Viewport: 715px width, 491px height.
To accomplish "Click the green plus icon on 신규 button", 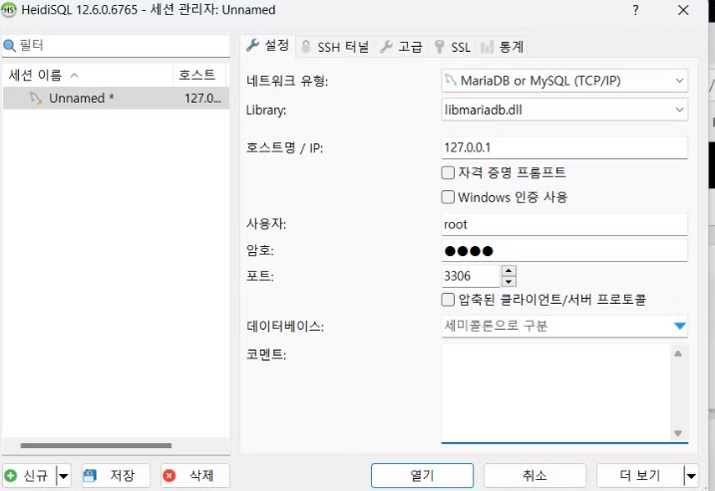I will click(x=11, y=475).
